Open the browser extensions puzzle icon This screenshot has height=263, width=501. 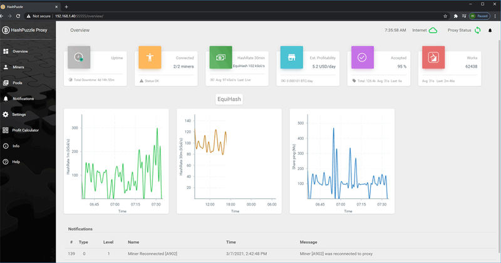(x=456, y=16)
